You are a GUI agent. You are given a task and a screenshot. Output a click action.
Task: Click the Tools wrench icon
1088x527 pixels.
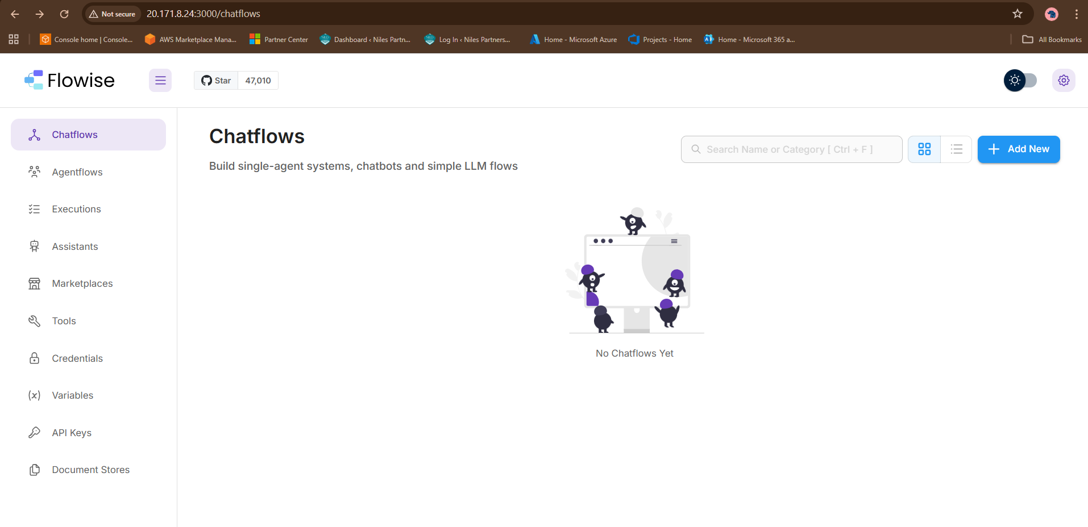pos(35,321)
